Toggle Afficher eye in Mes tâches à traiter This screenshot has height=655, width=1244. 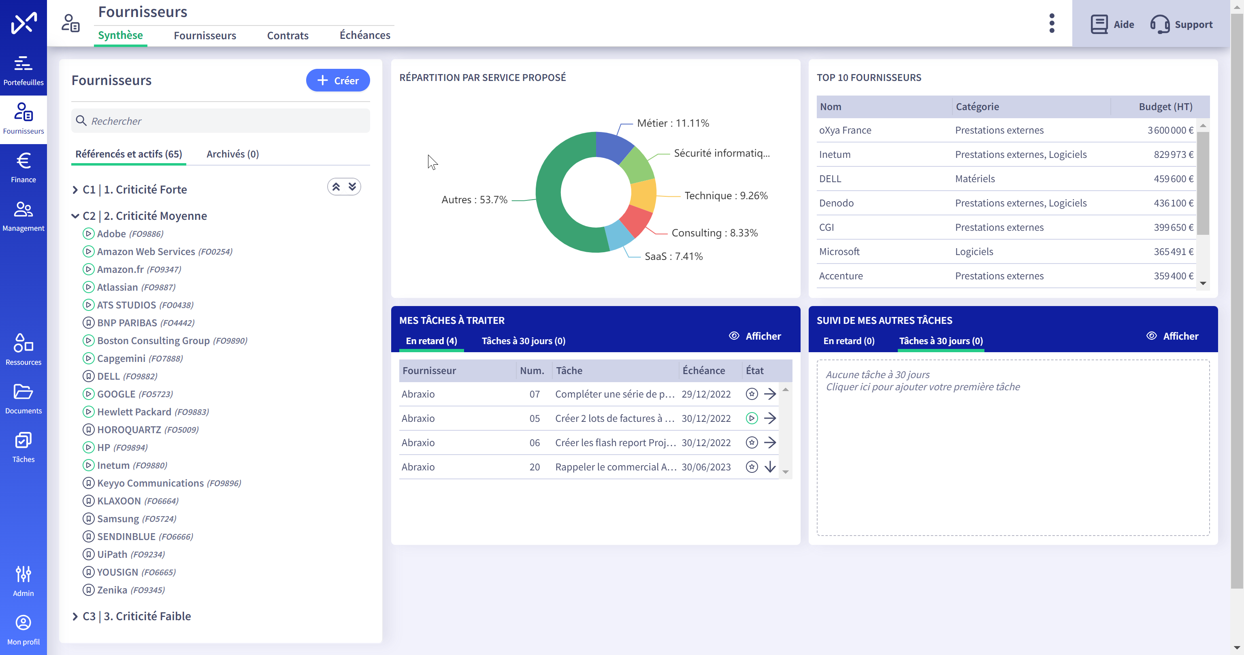[734, 336]
